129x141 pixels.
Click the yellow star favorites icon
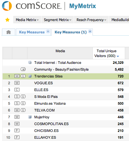7,20
